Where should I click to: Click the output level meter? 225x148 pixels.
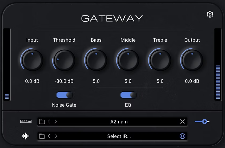218,64
